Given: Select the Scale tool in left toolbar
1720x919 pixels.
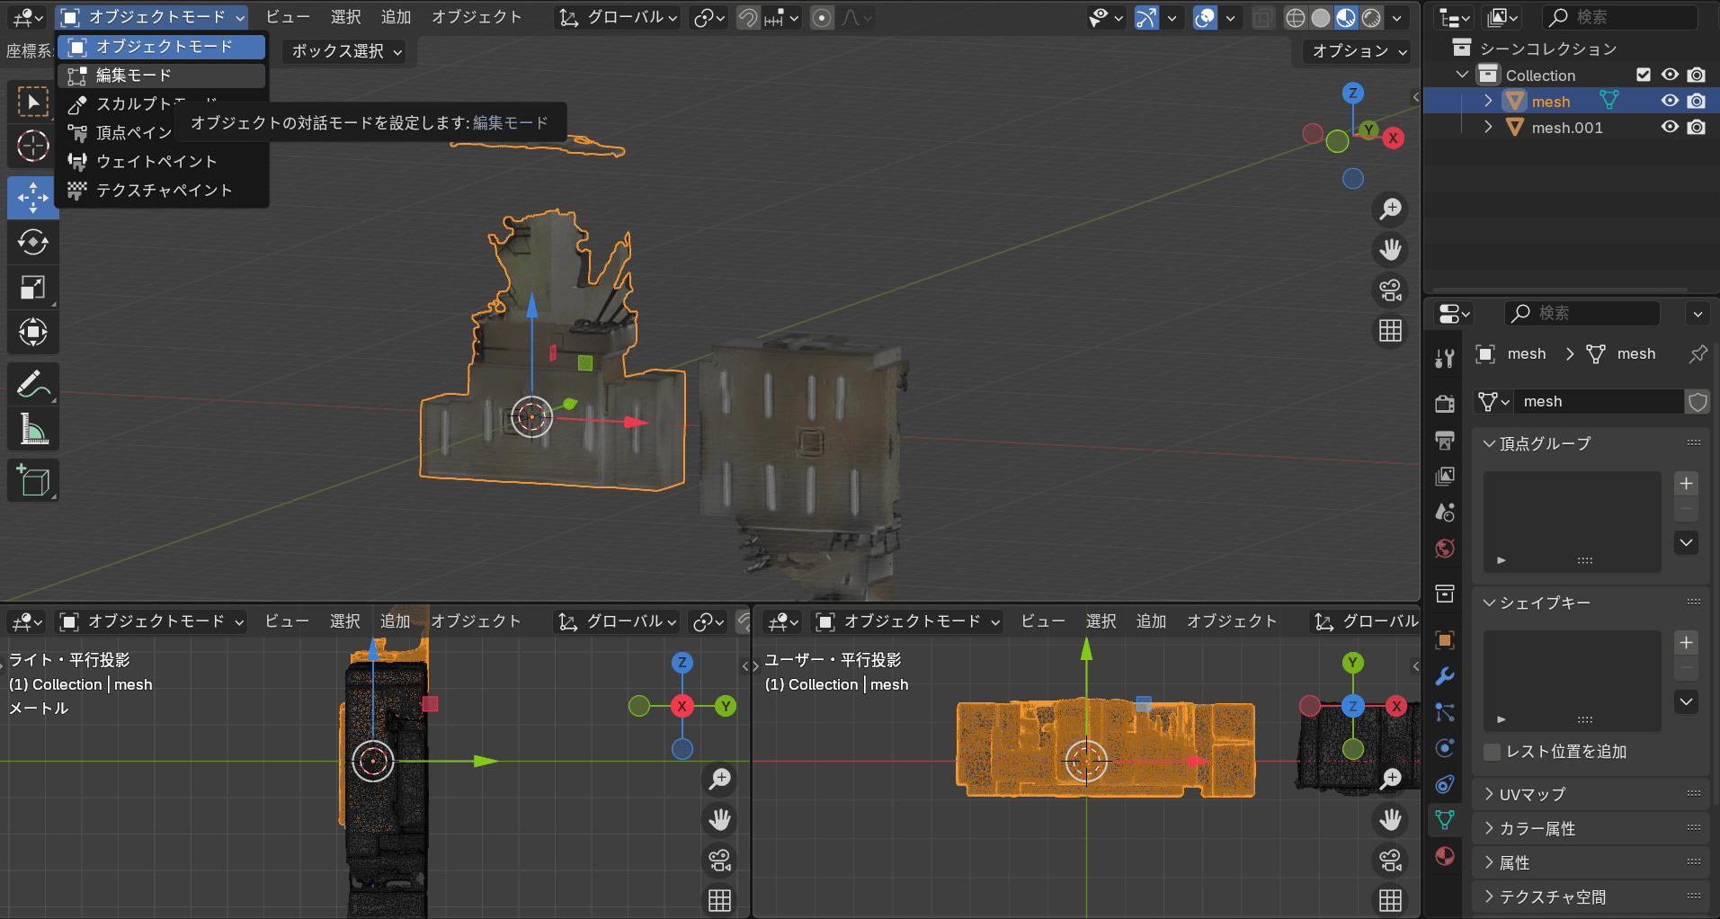Looking at the screenshot, I should [x=33, y=288].
